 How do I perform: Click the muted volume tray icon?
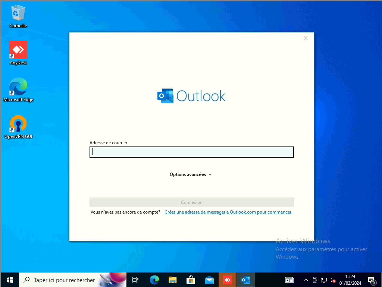(332, 280)
